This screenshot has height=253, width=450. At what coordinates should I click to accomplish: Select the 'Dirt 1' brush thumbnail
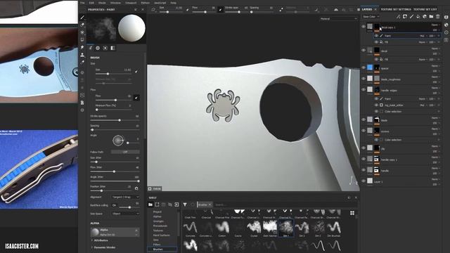point(286,229)
